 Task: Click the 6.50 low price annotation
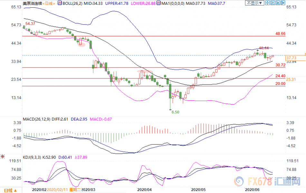coord(175,112)
